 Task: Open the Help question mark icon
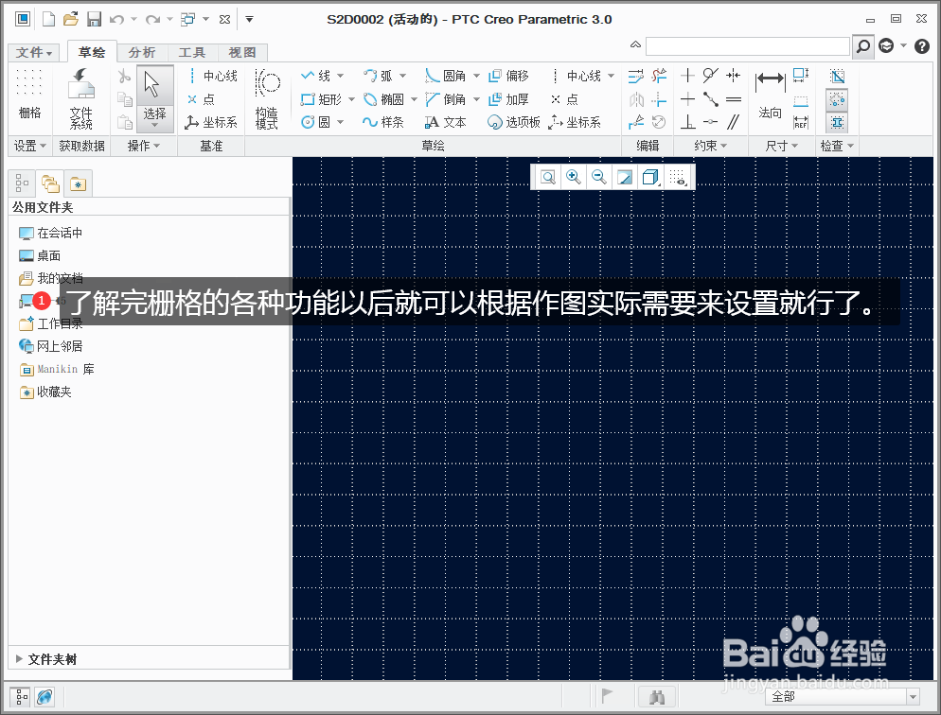[922, 46]
